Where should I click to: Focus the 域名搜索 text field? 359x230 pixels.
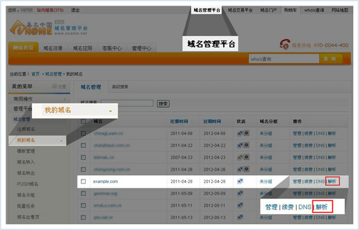coord(127,103)
